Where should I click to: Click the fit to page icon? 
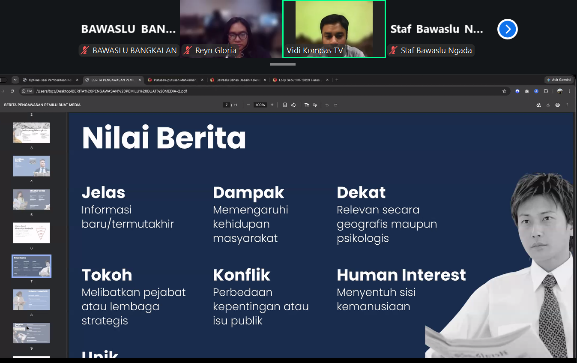pyautogui.click(x=285, y=105)
